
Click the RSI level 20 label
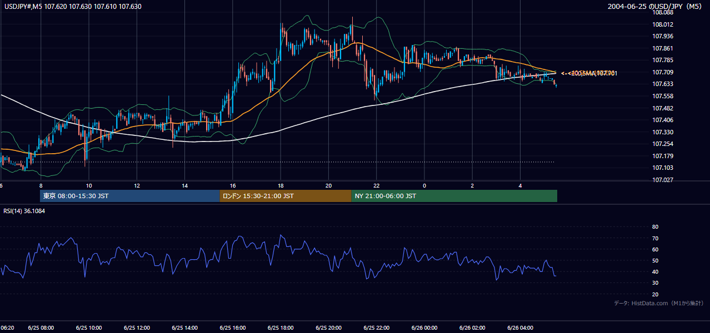pos(655,294)
